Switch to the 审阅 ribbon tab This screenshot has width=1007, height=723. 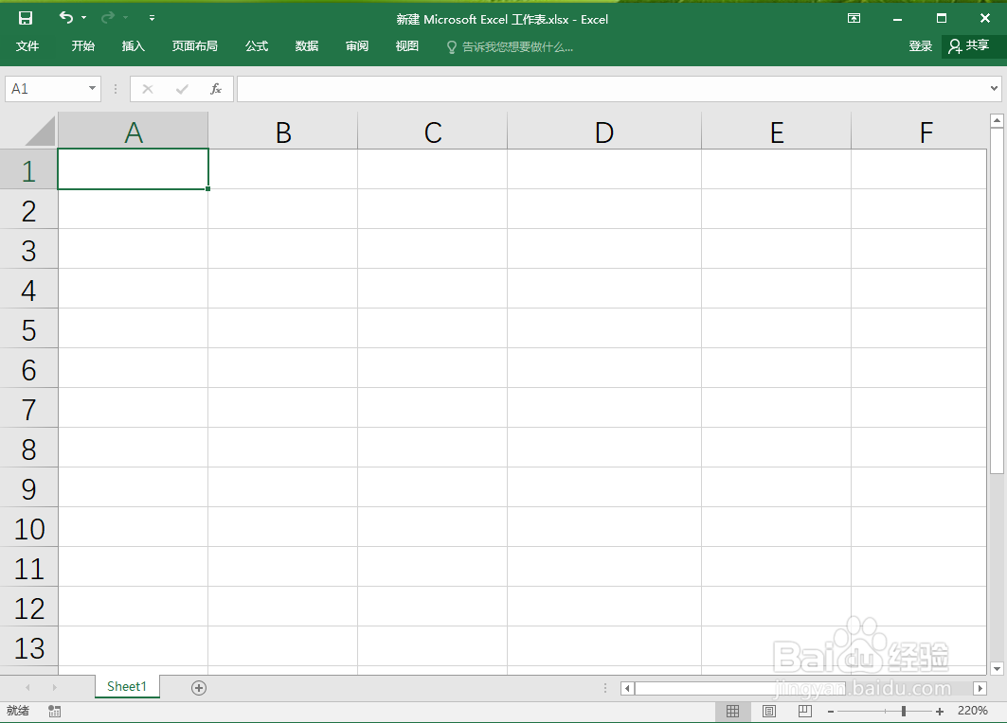pos(357,46)
